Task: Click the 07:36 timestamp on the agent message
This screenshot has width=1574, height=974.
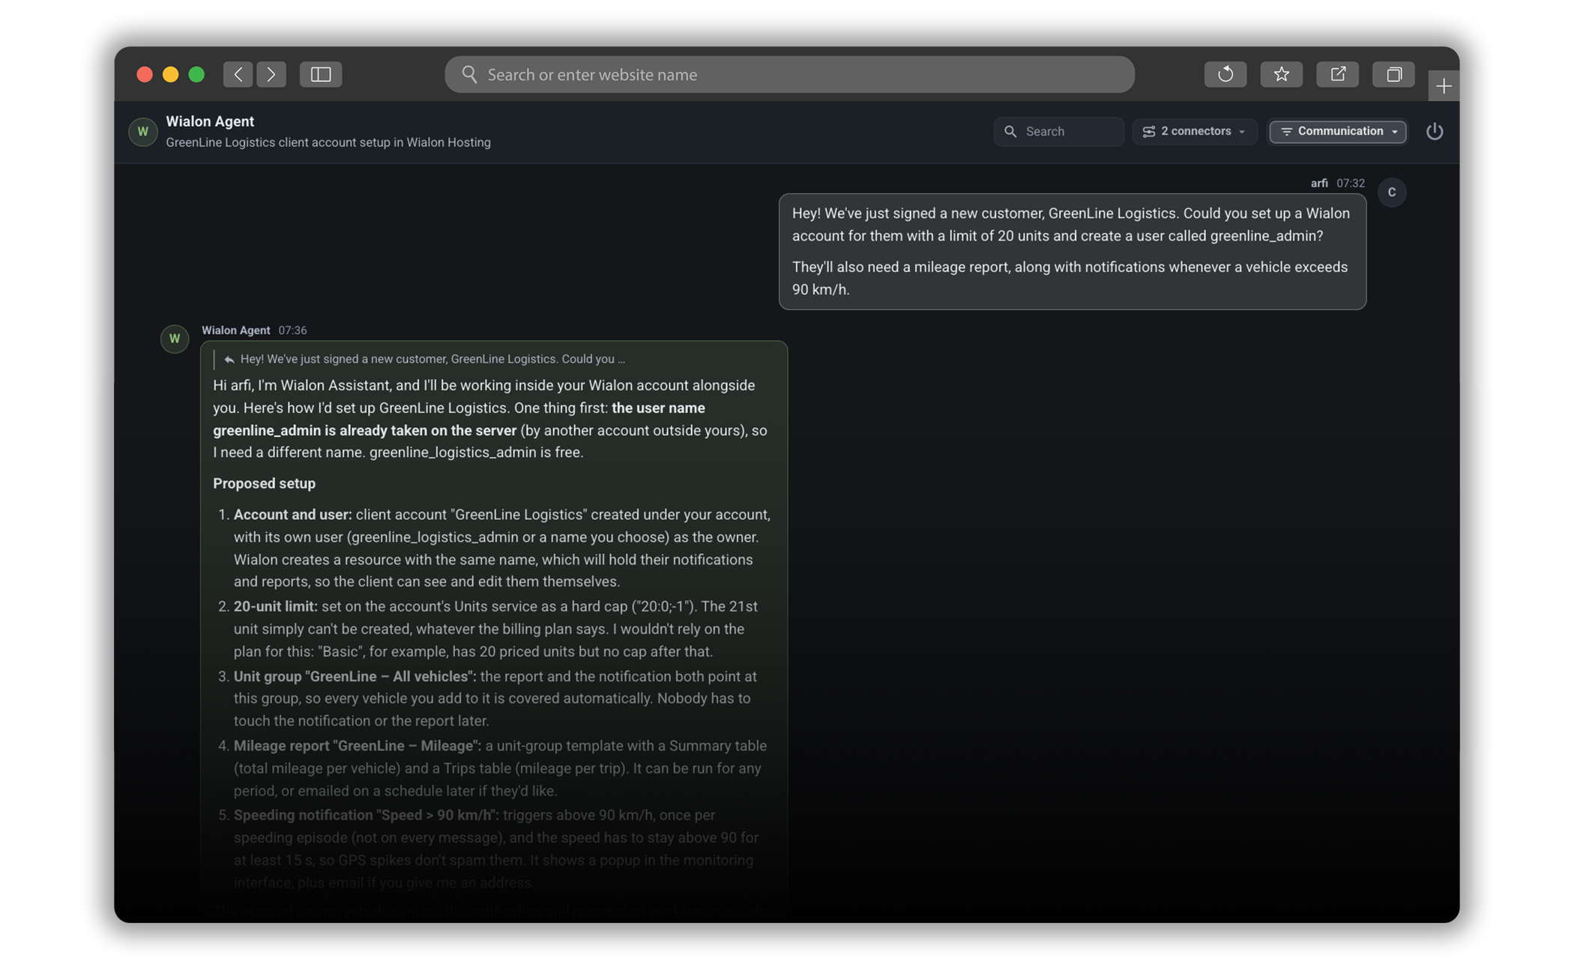Action: click(292, 330)
